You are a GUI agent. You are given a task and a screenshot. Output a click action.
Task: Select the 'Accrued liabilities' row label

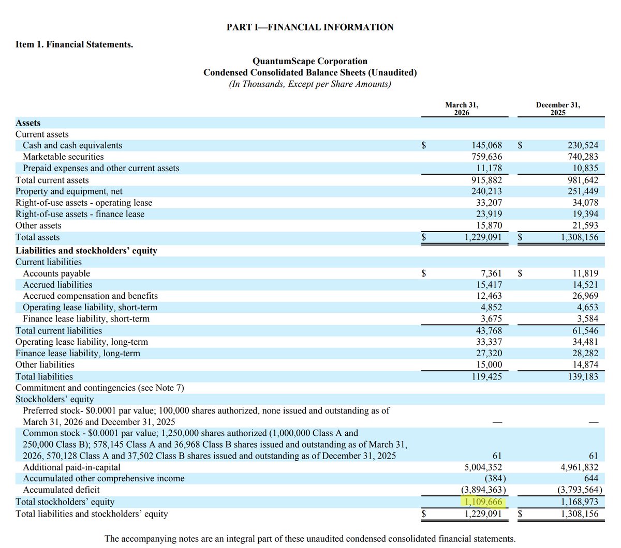(x=57, y=285)
